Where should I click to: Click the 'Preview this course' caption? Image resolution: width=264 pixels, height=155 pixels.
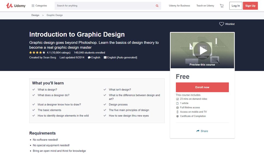click(x=202, y=65)
